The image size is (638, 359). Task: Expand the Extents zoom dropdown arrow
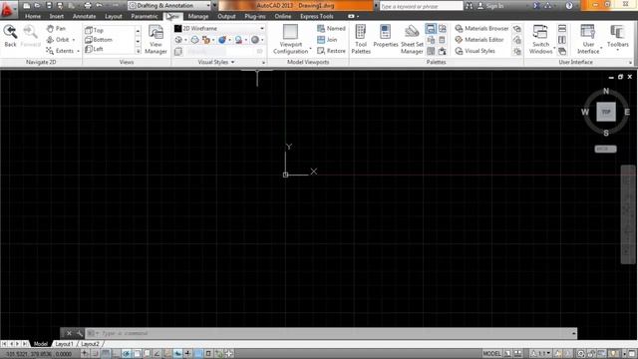tap(78, 51)
